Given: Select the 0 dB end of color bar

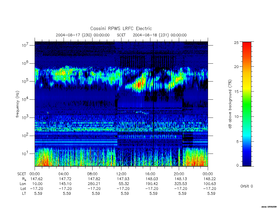Looking at the screenshot, I should tap(247, 165).
